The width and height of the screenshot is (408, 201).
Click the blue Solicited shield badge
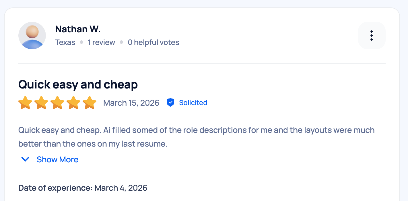coord(170,103)
